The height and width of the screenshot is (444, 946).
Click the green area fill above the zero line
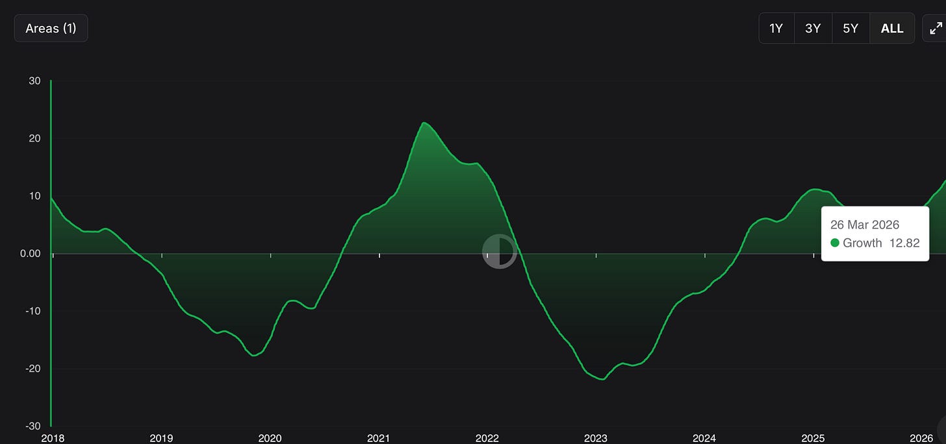(422, 195)
